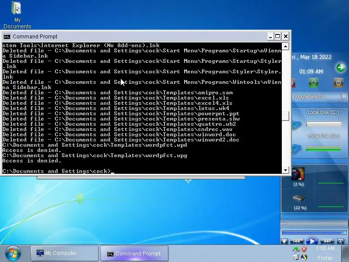Click the line ending in winword2.doc
This screenshot has height=262, width=349.
(x=121, y=140)
